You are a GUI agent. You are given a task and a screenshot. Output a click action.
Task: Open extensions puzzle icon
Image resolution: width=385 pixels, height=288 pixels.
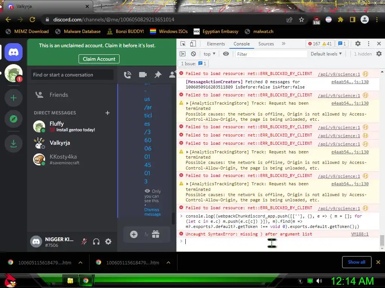click(x=340, y=19)
